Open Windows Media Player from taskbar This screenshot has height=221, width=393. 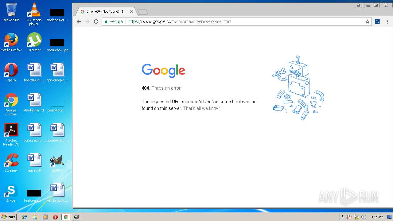tap(45, 217)
